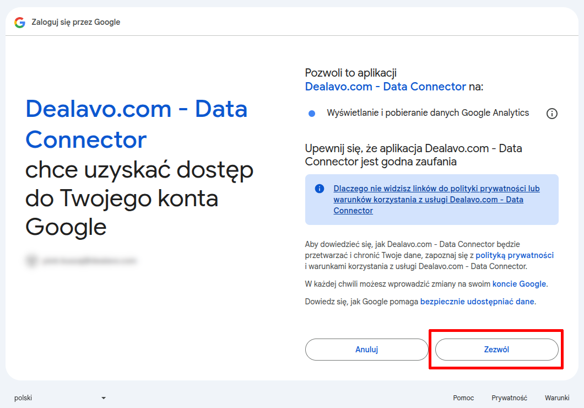Open the polski language dropdown
The width and height of the screenshot is (584, 408).
(60, 398)
